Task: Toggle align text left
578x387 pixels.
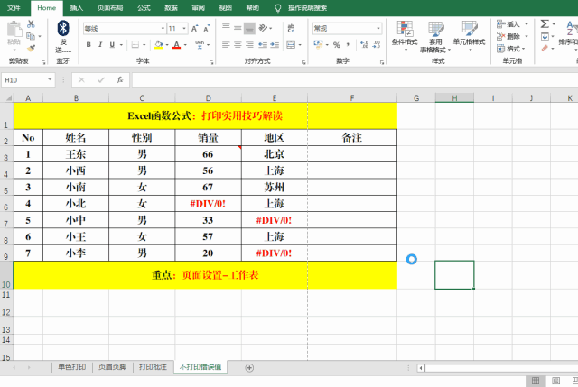Action: coord(226,44)
